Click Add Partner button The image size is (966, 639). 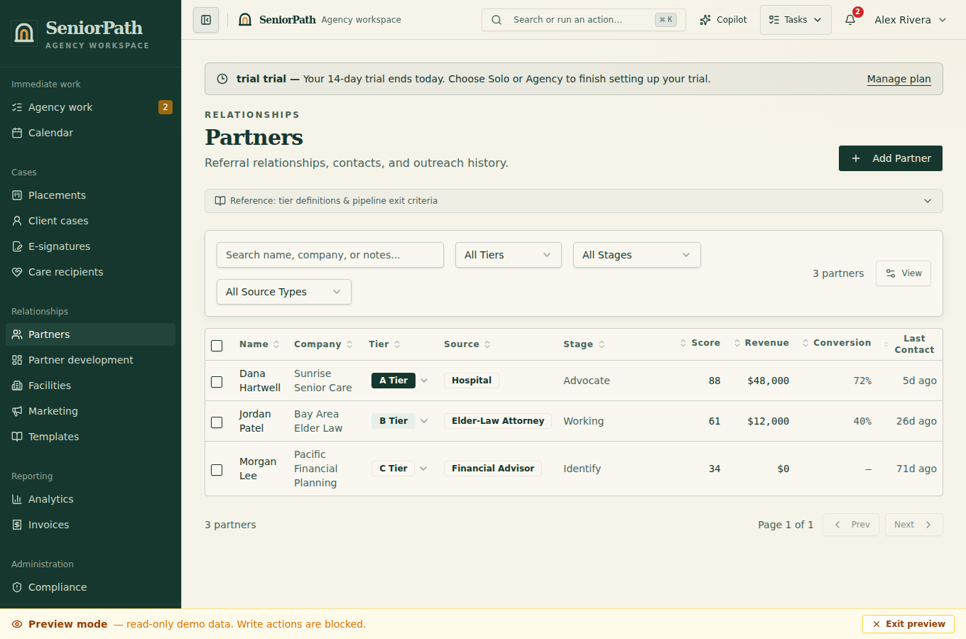[891, 158]
